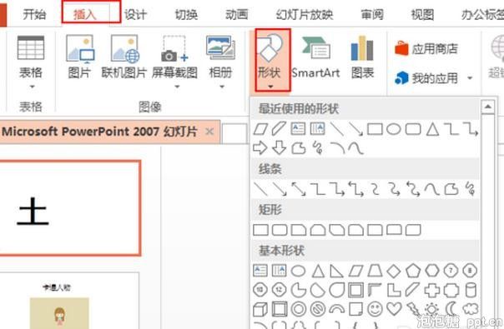Screen dimensions: 504x329
Task: Select the right triangle in 基本形状
Action: (x=336, y=271)
